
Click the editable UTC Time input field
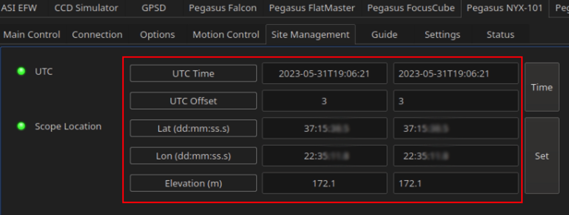(x=456, y=73)
